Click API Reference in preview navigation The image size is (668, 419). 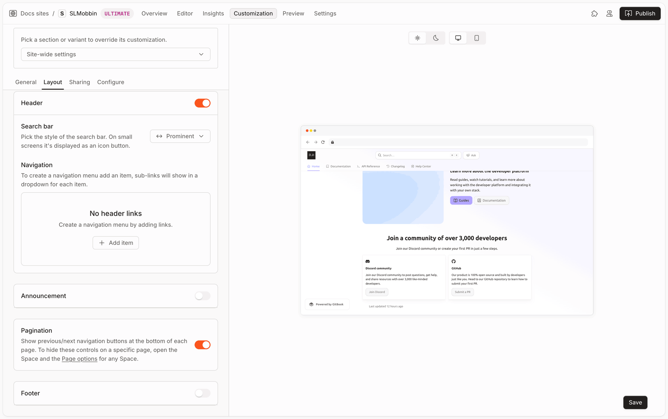click(x=368, y=166)
